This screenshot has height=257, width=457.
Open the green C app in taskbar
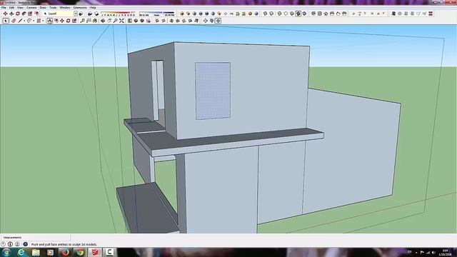[109, 252]
